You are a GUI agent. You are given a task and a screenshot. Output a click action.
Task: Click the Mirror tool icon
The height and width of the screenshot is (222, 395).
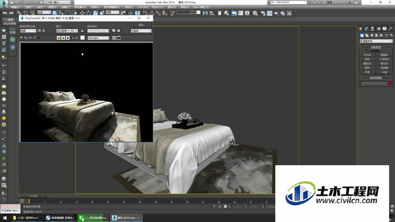[205, 13]
